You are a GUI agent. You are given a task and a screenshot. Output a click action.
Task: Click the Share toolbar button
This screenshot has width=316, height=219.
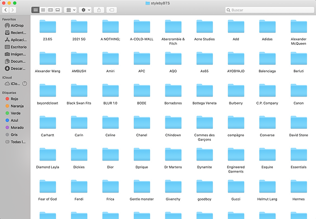(99, 10)
